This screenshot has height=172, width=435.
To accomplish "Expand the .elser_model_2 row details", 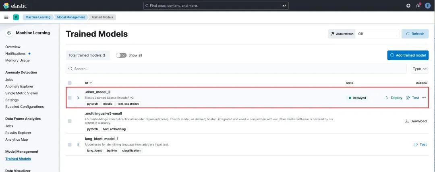I will [x=78, y=98].
